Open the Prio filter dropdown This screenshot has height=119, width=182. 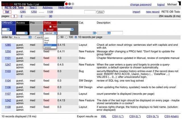coord(36,33)
